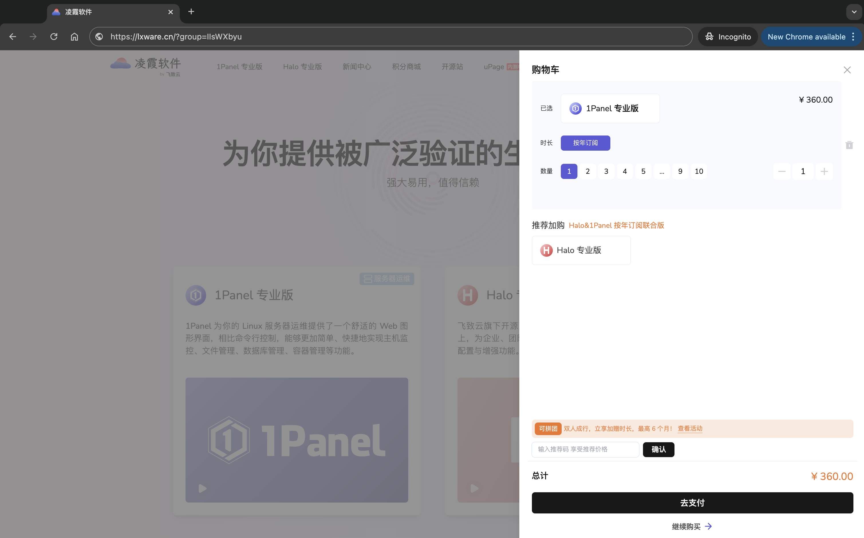Select the 凌霞软件 browser tab

tap(113, 12)
